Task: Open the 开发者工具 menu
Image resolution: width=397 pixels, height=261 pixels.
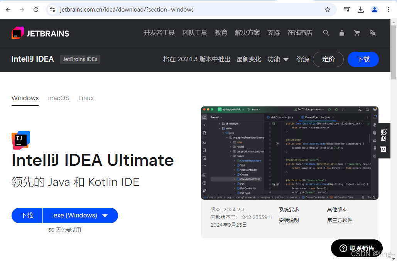Action: coord(159,33)
